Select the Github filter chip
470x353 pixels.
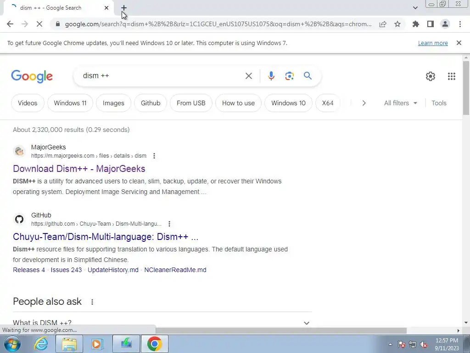pos(151,103)
